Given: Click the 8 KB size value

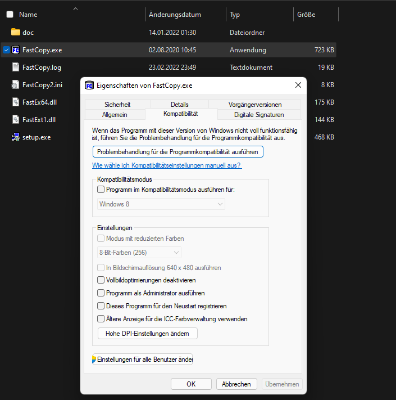Looking at the screenshot, I should pos(327,85).
